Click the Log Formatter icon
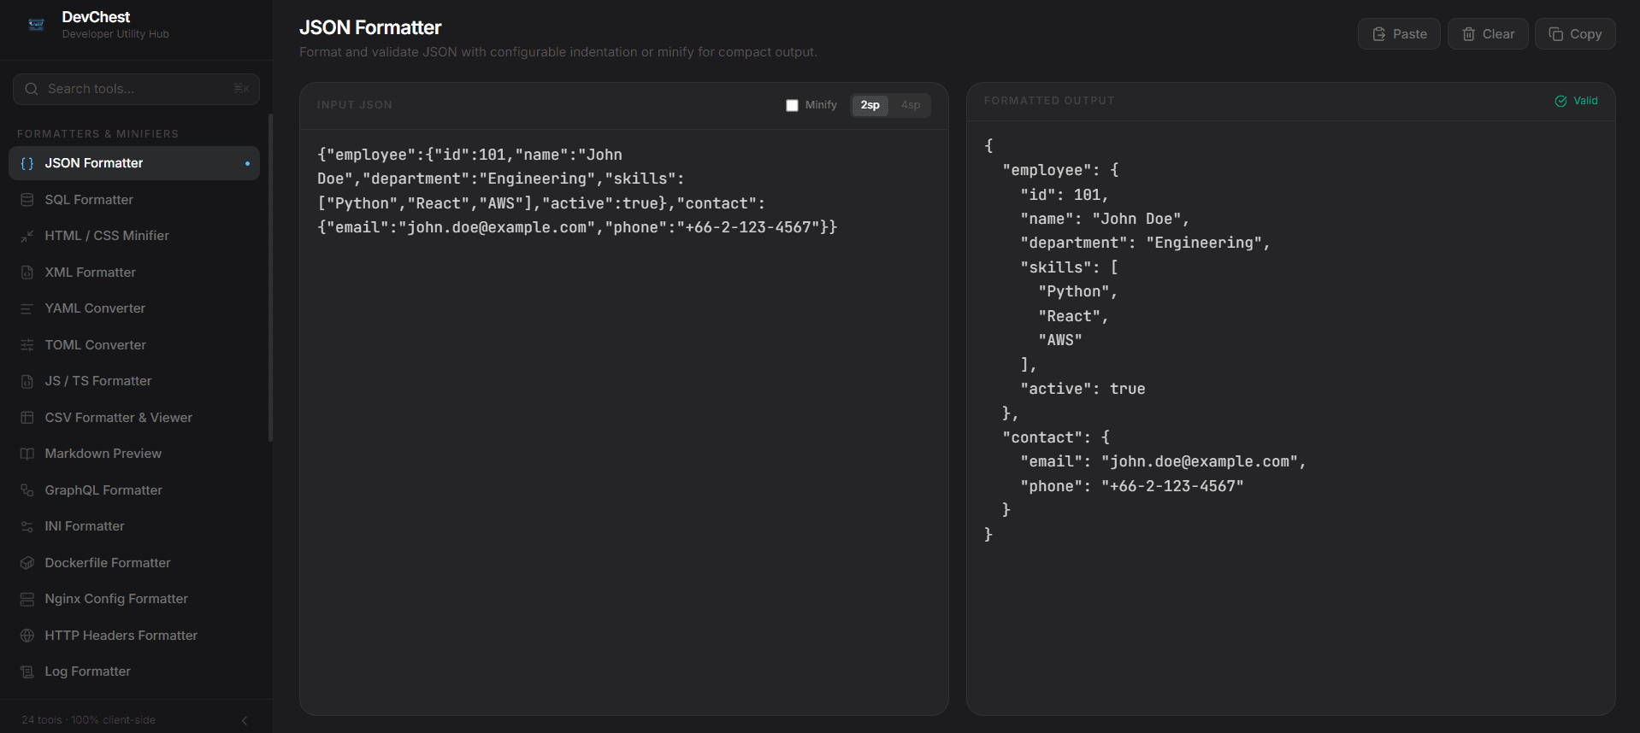This screenshot has height=733, width=1640. click(x=27, y=671)
